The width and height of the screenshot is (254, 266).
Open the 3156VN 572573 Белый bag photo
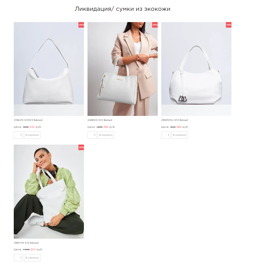coord(49,69)
